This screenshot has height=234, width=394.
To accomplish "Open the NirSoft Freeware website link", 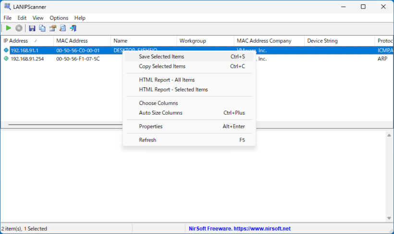I will click(239, 228).
